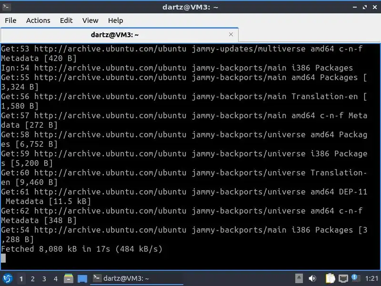The height and width of the screenshot is (286, 381).
Task: Switch to workspace 4
Action: (x=56, y=279)
